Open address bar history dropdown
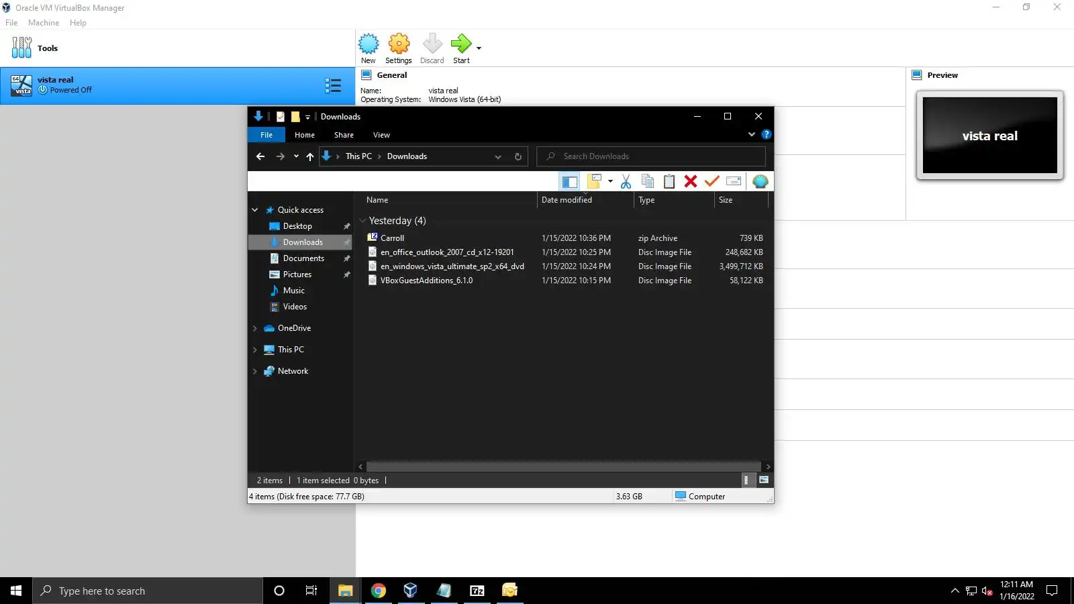The image size is (1074, 604). click(x=498, y=156)
